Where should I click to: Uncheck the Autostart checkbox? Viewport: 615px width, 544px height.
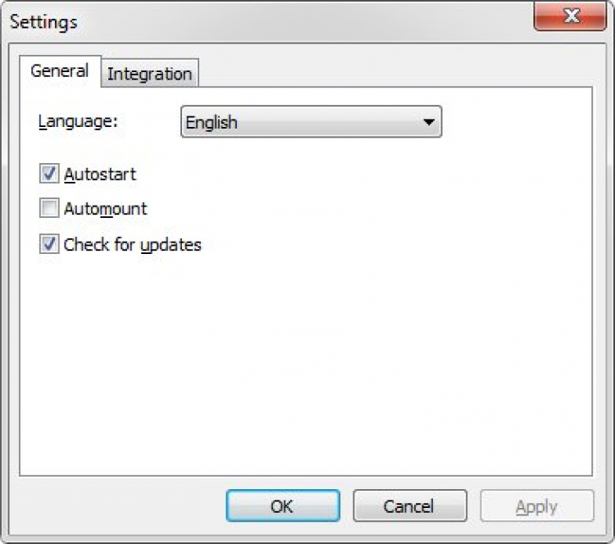(49, 175)
